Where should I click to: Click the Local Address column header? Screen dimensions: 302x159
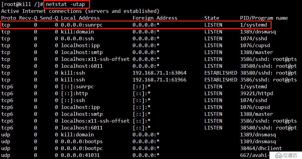pos(80,18)
